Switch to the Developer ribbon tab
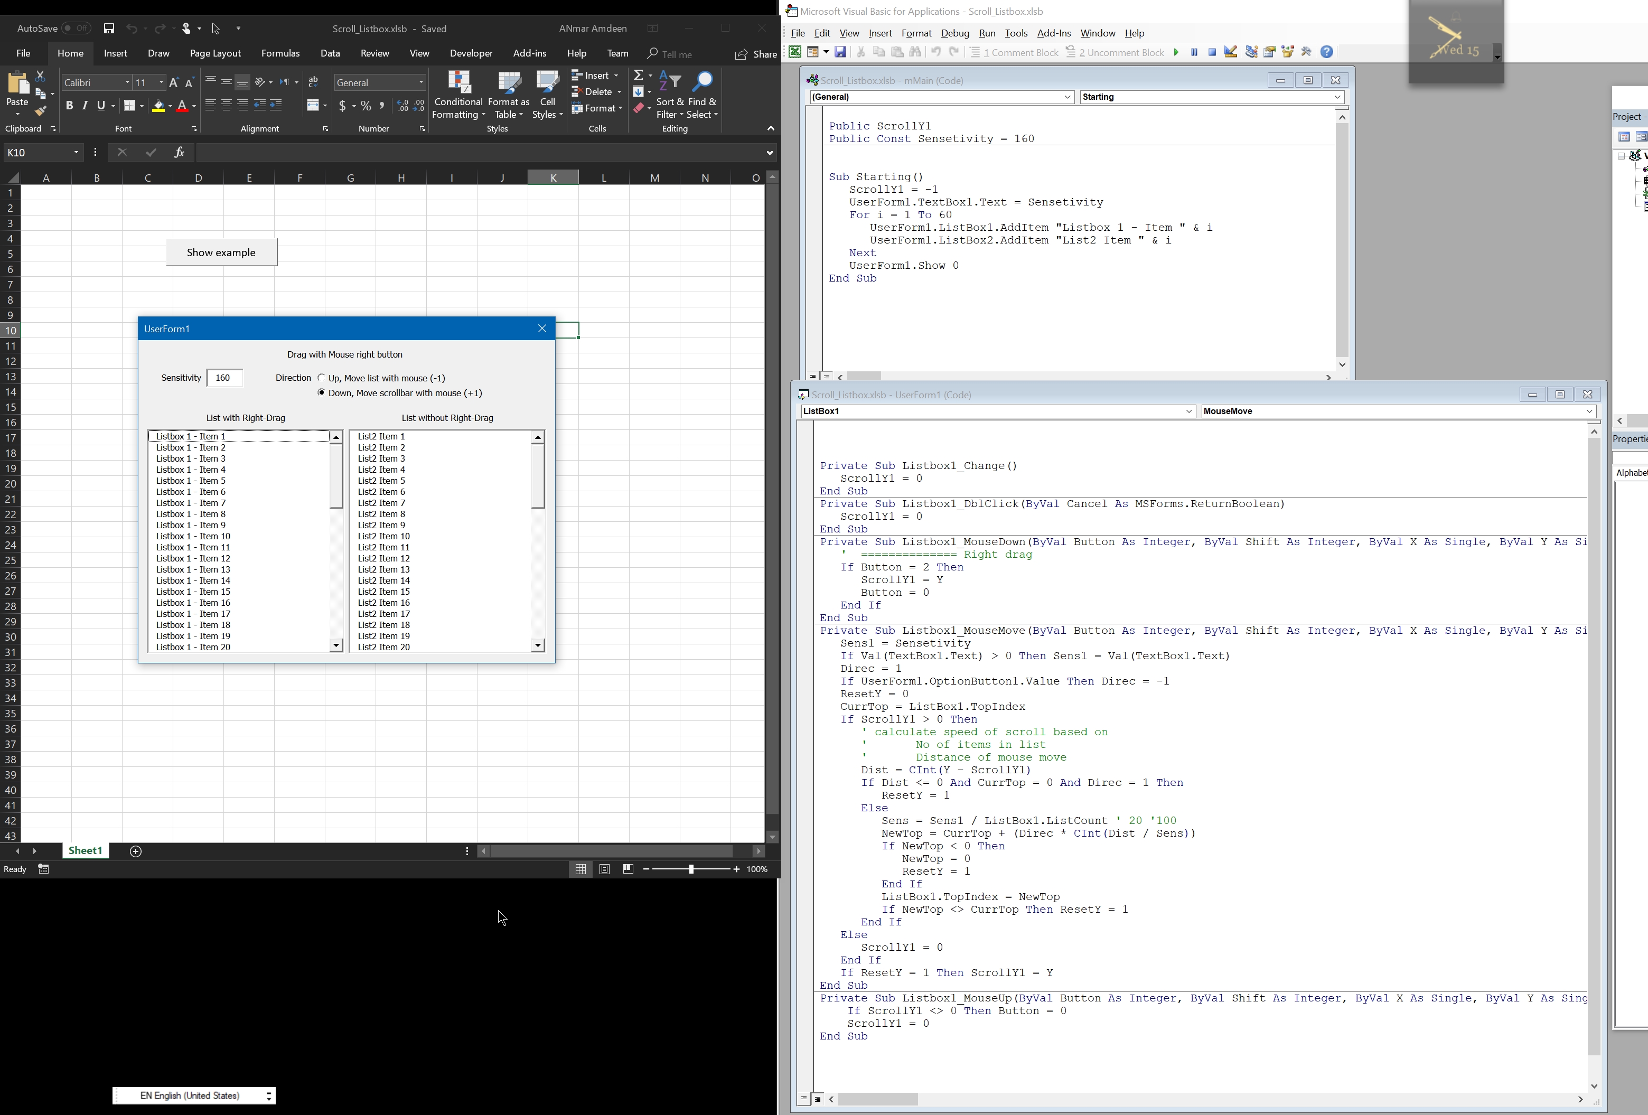The height and width of the screenshot is (1115, 1648). 471,54
